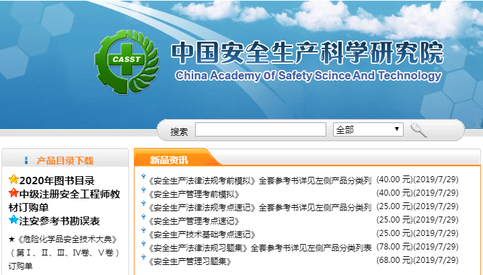
Task: Select the 新品资讯 tab
Action: [x=169, y=160]
